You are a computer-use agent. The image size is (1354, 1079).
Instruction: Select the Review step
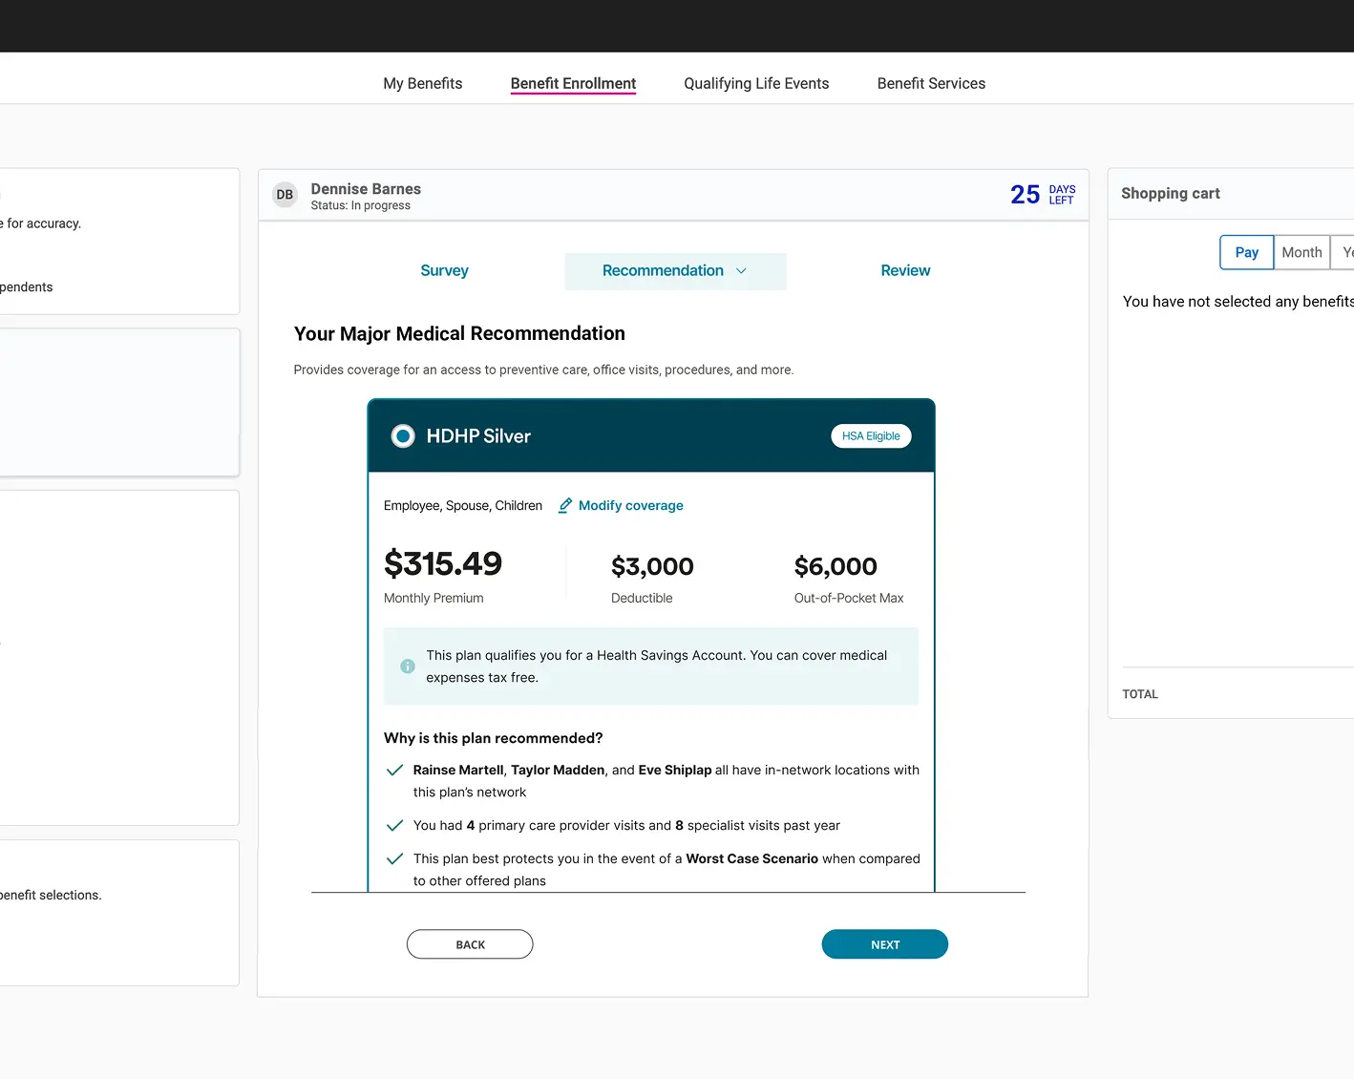[905, 270]
